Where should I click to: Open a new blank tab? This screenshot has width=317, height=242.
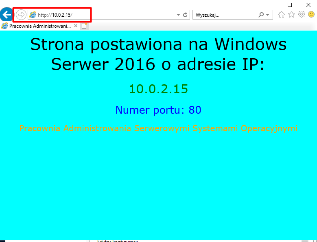point(84,26)
